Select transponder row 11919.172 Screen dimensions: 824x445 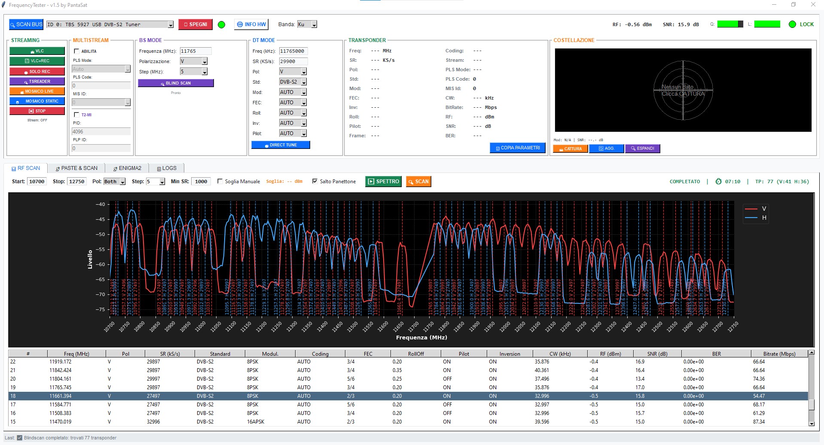coord(408,362)
